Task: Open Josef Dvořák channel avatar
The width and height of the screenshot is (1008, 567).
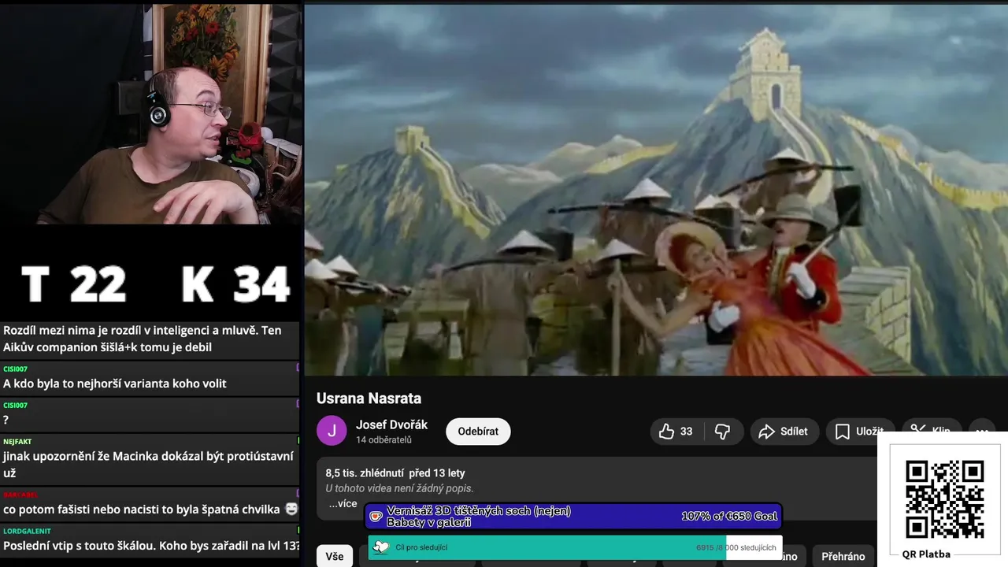Action: [x=332, y=431]
